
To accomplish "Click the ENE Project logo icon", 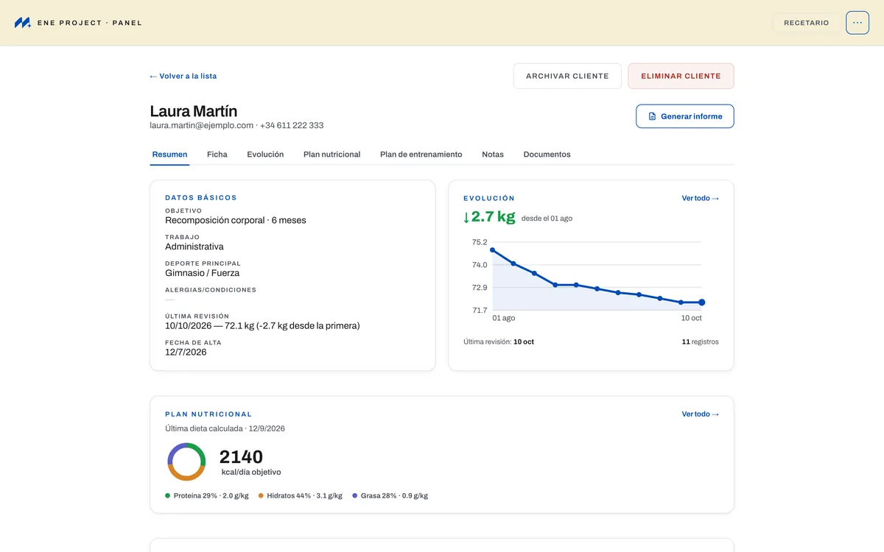I will coord(23,23).
